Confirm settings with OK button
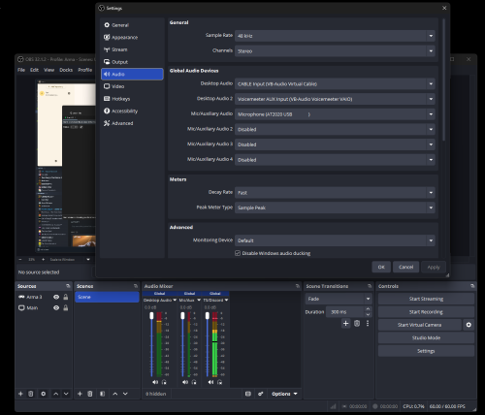Viewport: 485px width, 415px height. [381, 267]
